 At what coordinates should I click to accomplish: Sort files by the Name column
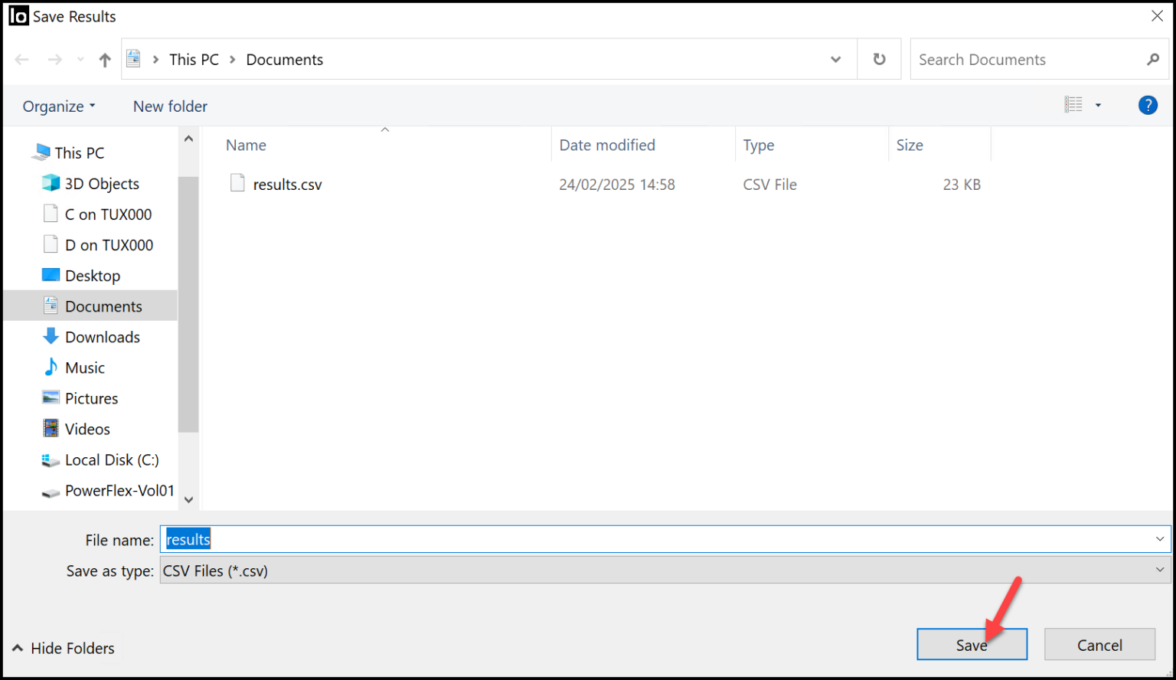(x=246, y=145)
